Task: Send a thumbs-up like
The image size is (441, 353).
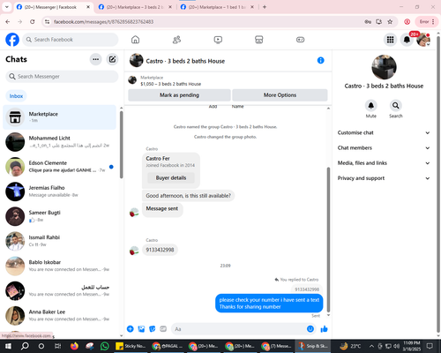Action: tap(324, 329)
